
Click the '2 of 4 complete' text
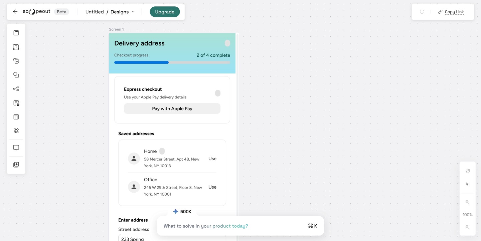213,55
